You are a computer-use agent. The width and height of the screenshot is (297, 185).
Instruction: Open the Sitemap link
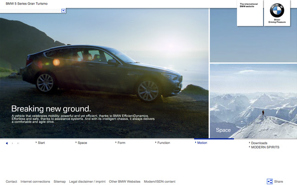click(x=59, y=182)
